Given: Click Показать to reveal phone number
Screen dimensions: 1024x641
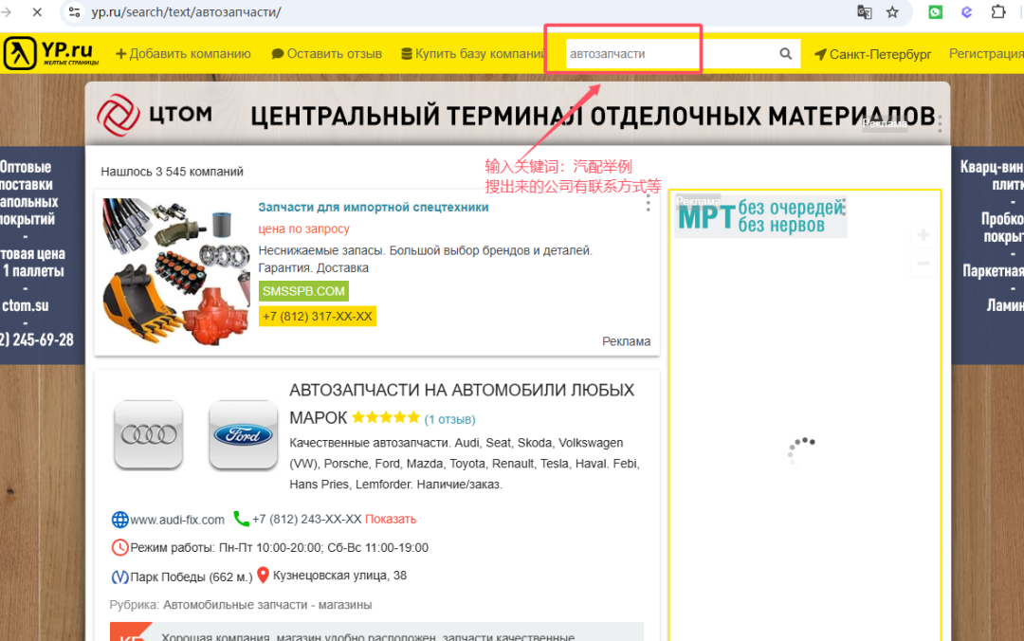Looking at the screenshot, I should point(391,519).
